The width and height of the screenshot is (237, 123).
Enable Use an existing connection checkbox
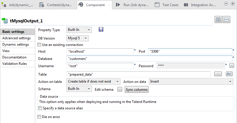[x=39, y=45]
